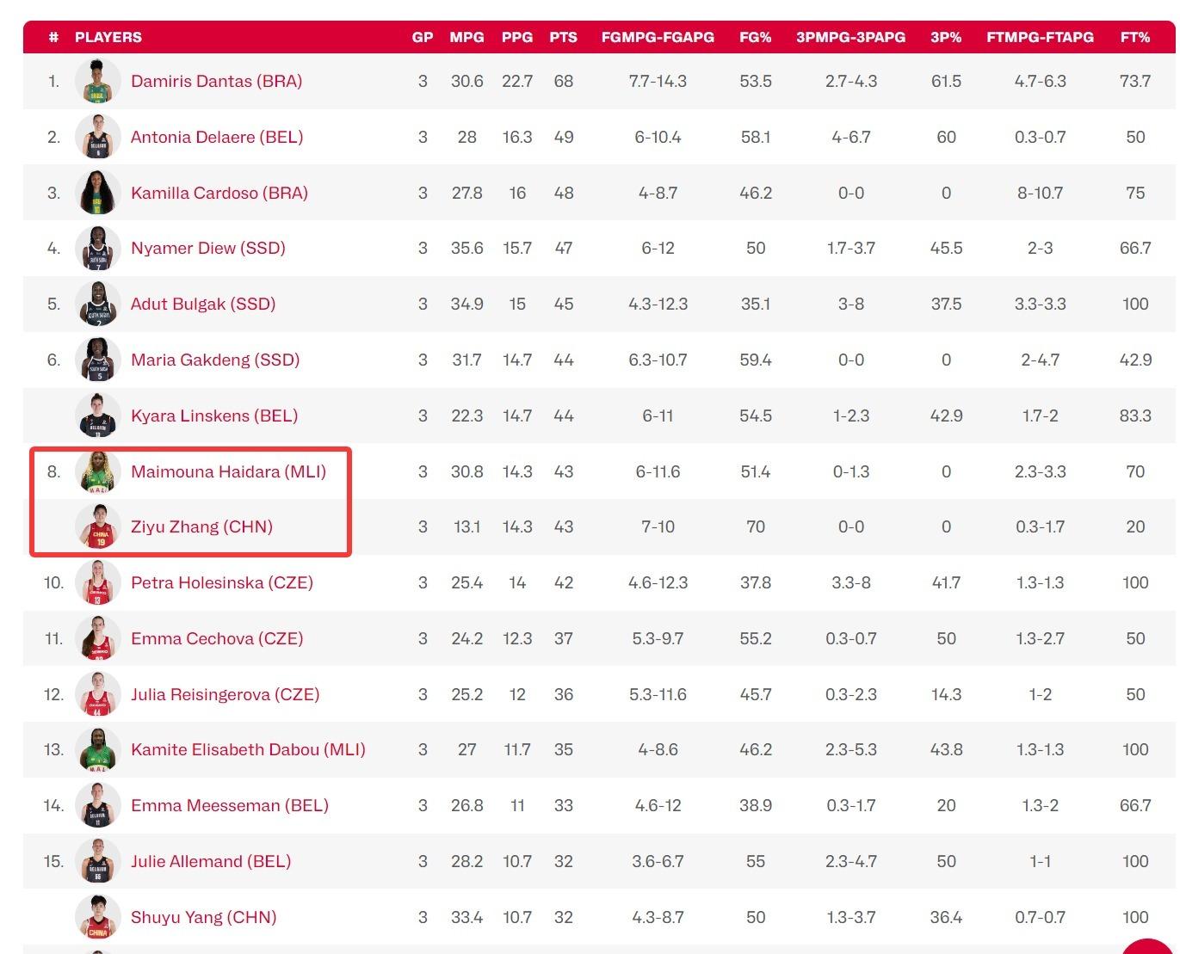Click Adut Bulgak (SSD) name link

(x=203, y=304)
